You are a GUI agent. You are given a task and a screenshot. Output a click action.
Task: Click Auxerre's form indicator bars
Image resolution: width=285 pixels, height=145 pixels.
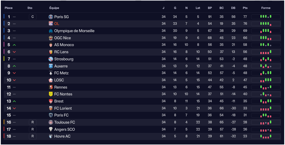tap(266, 66)
